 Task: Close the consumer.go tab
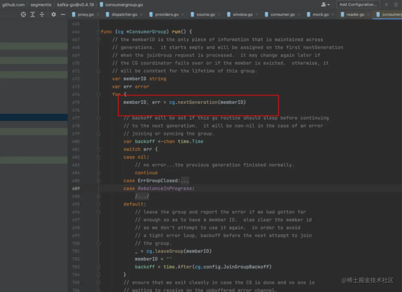(300, 15)
